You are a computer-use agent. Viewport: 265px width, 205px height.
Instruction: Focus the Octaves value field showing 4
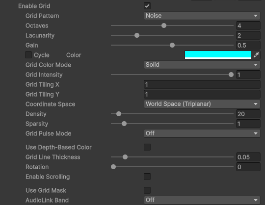[248, 26]
